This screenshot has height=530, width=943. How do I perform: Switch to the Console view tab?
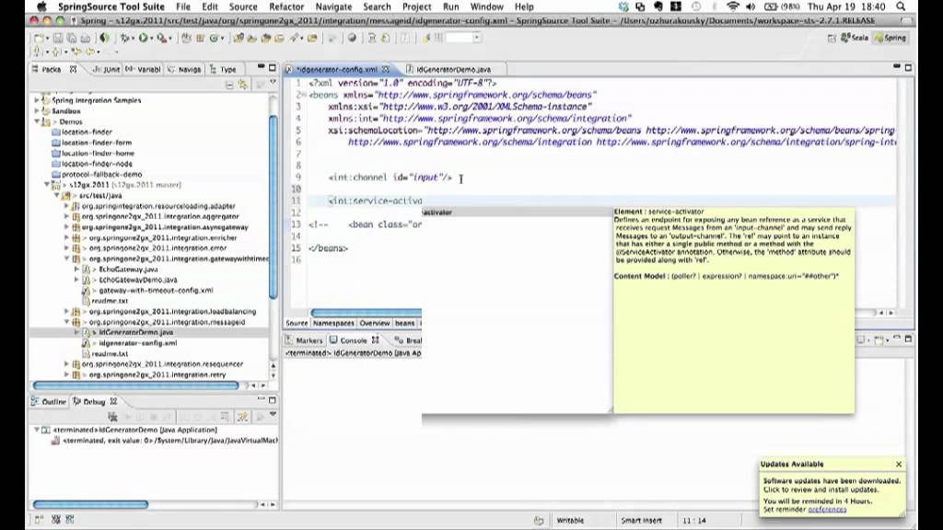353,340
